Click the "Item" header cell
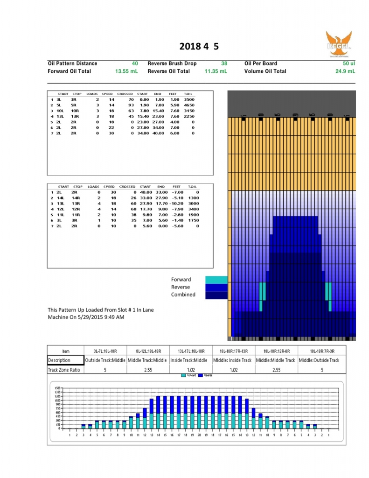Screen dimensions: 369x478 click(x=65, y=351)
